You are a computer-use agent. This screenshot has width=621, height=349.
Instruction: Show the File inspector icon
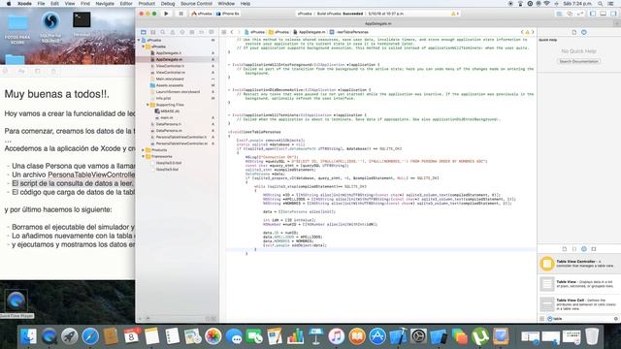tap(574, 32)
